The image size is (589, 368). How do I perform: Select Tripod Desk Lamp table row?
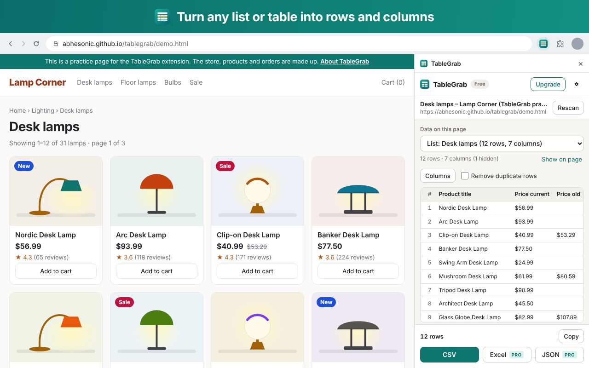click(502, 290)
